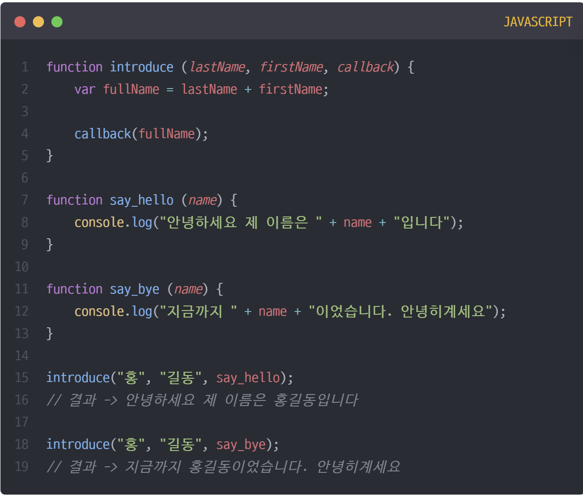Click the yellow traffic-light circle

38,21
